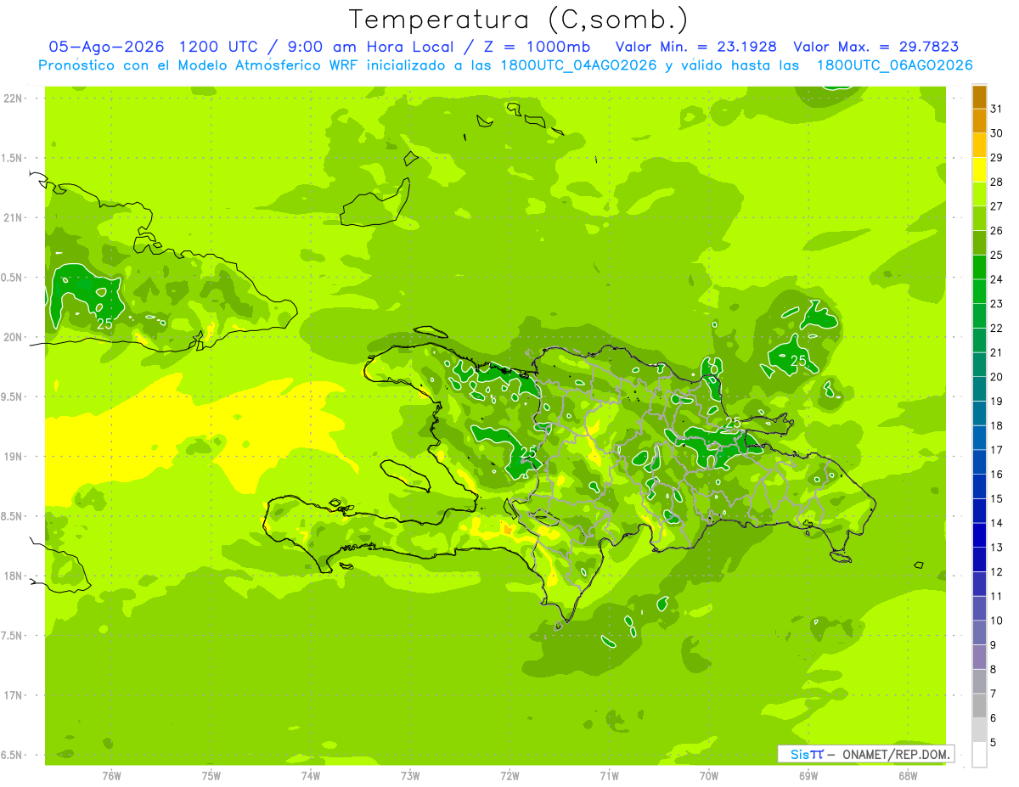Screen dimensions: 1019x787
Task: Click the '74W' longitude label
Action: coord(311,775)
